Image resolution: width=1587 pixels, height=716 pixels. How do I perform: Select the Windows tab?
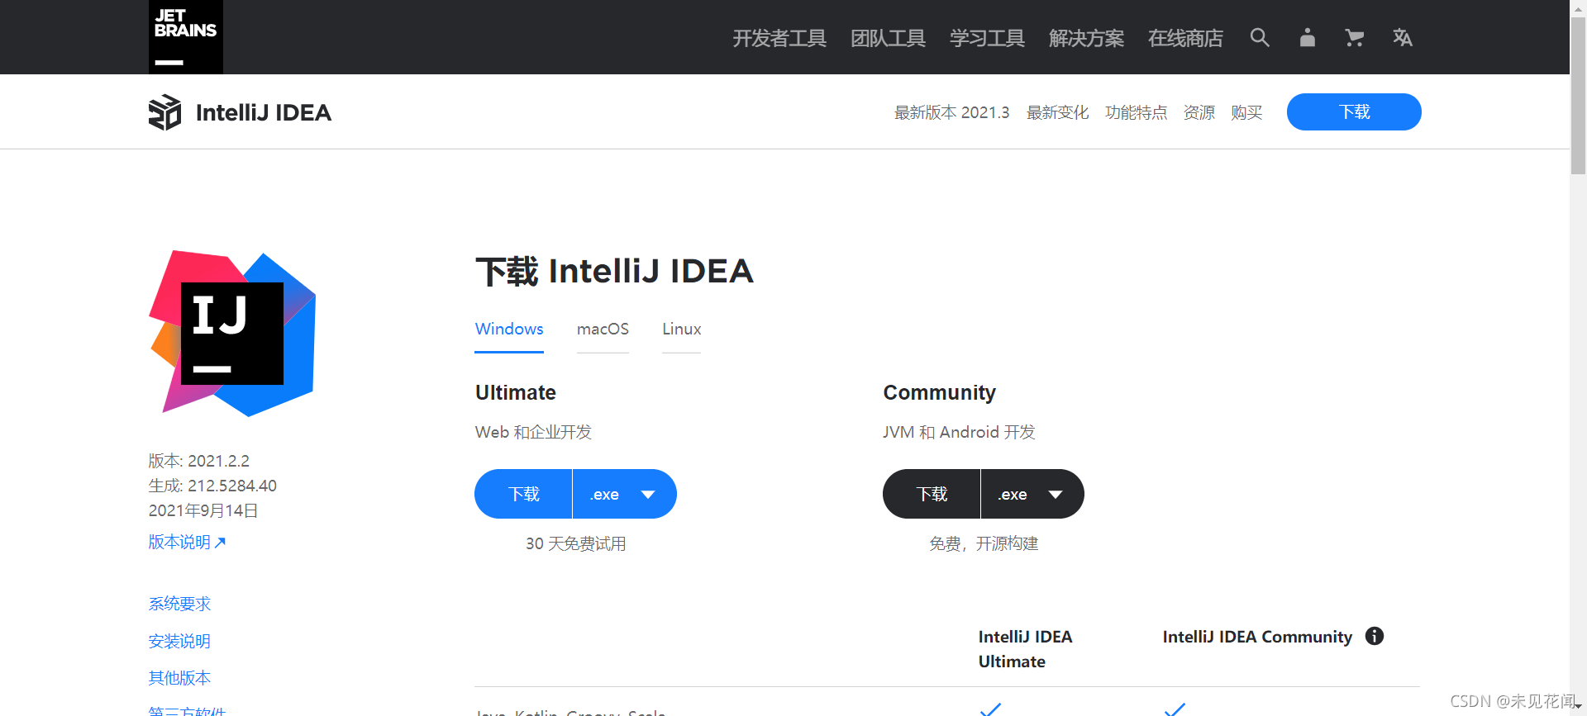509,330
